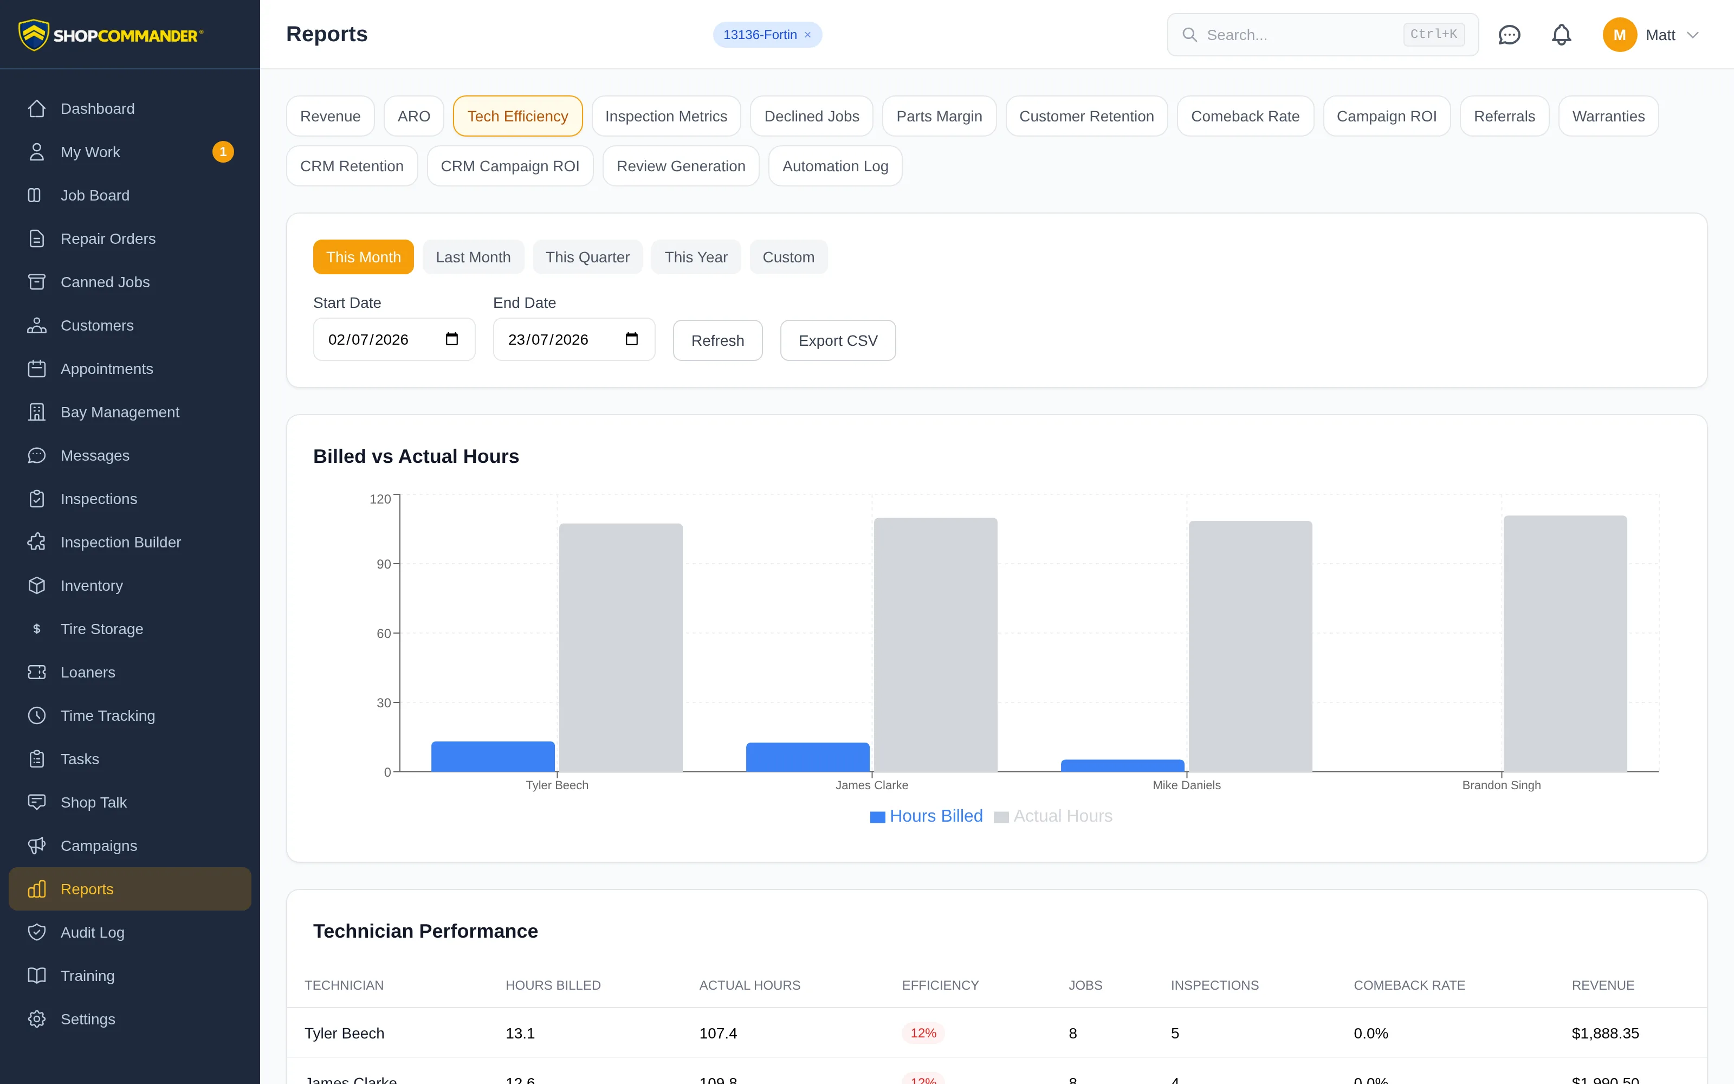The height and width of the screenshot is (1084, 1734).
Task: Select the Last Month range
Action: coord(473,257)
